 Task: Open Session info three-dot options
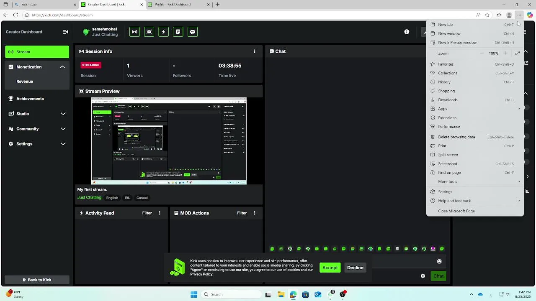[x=254, y=51]
